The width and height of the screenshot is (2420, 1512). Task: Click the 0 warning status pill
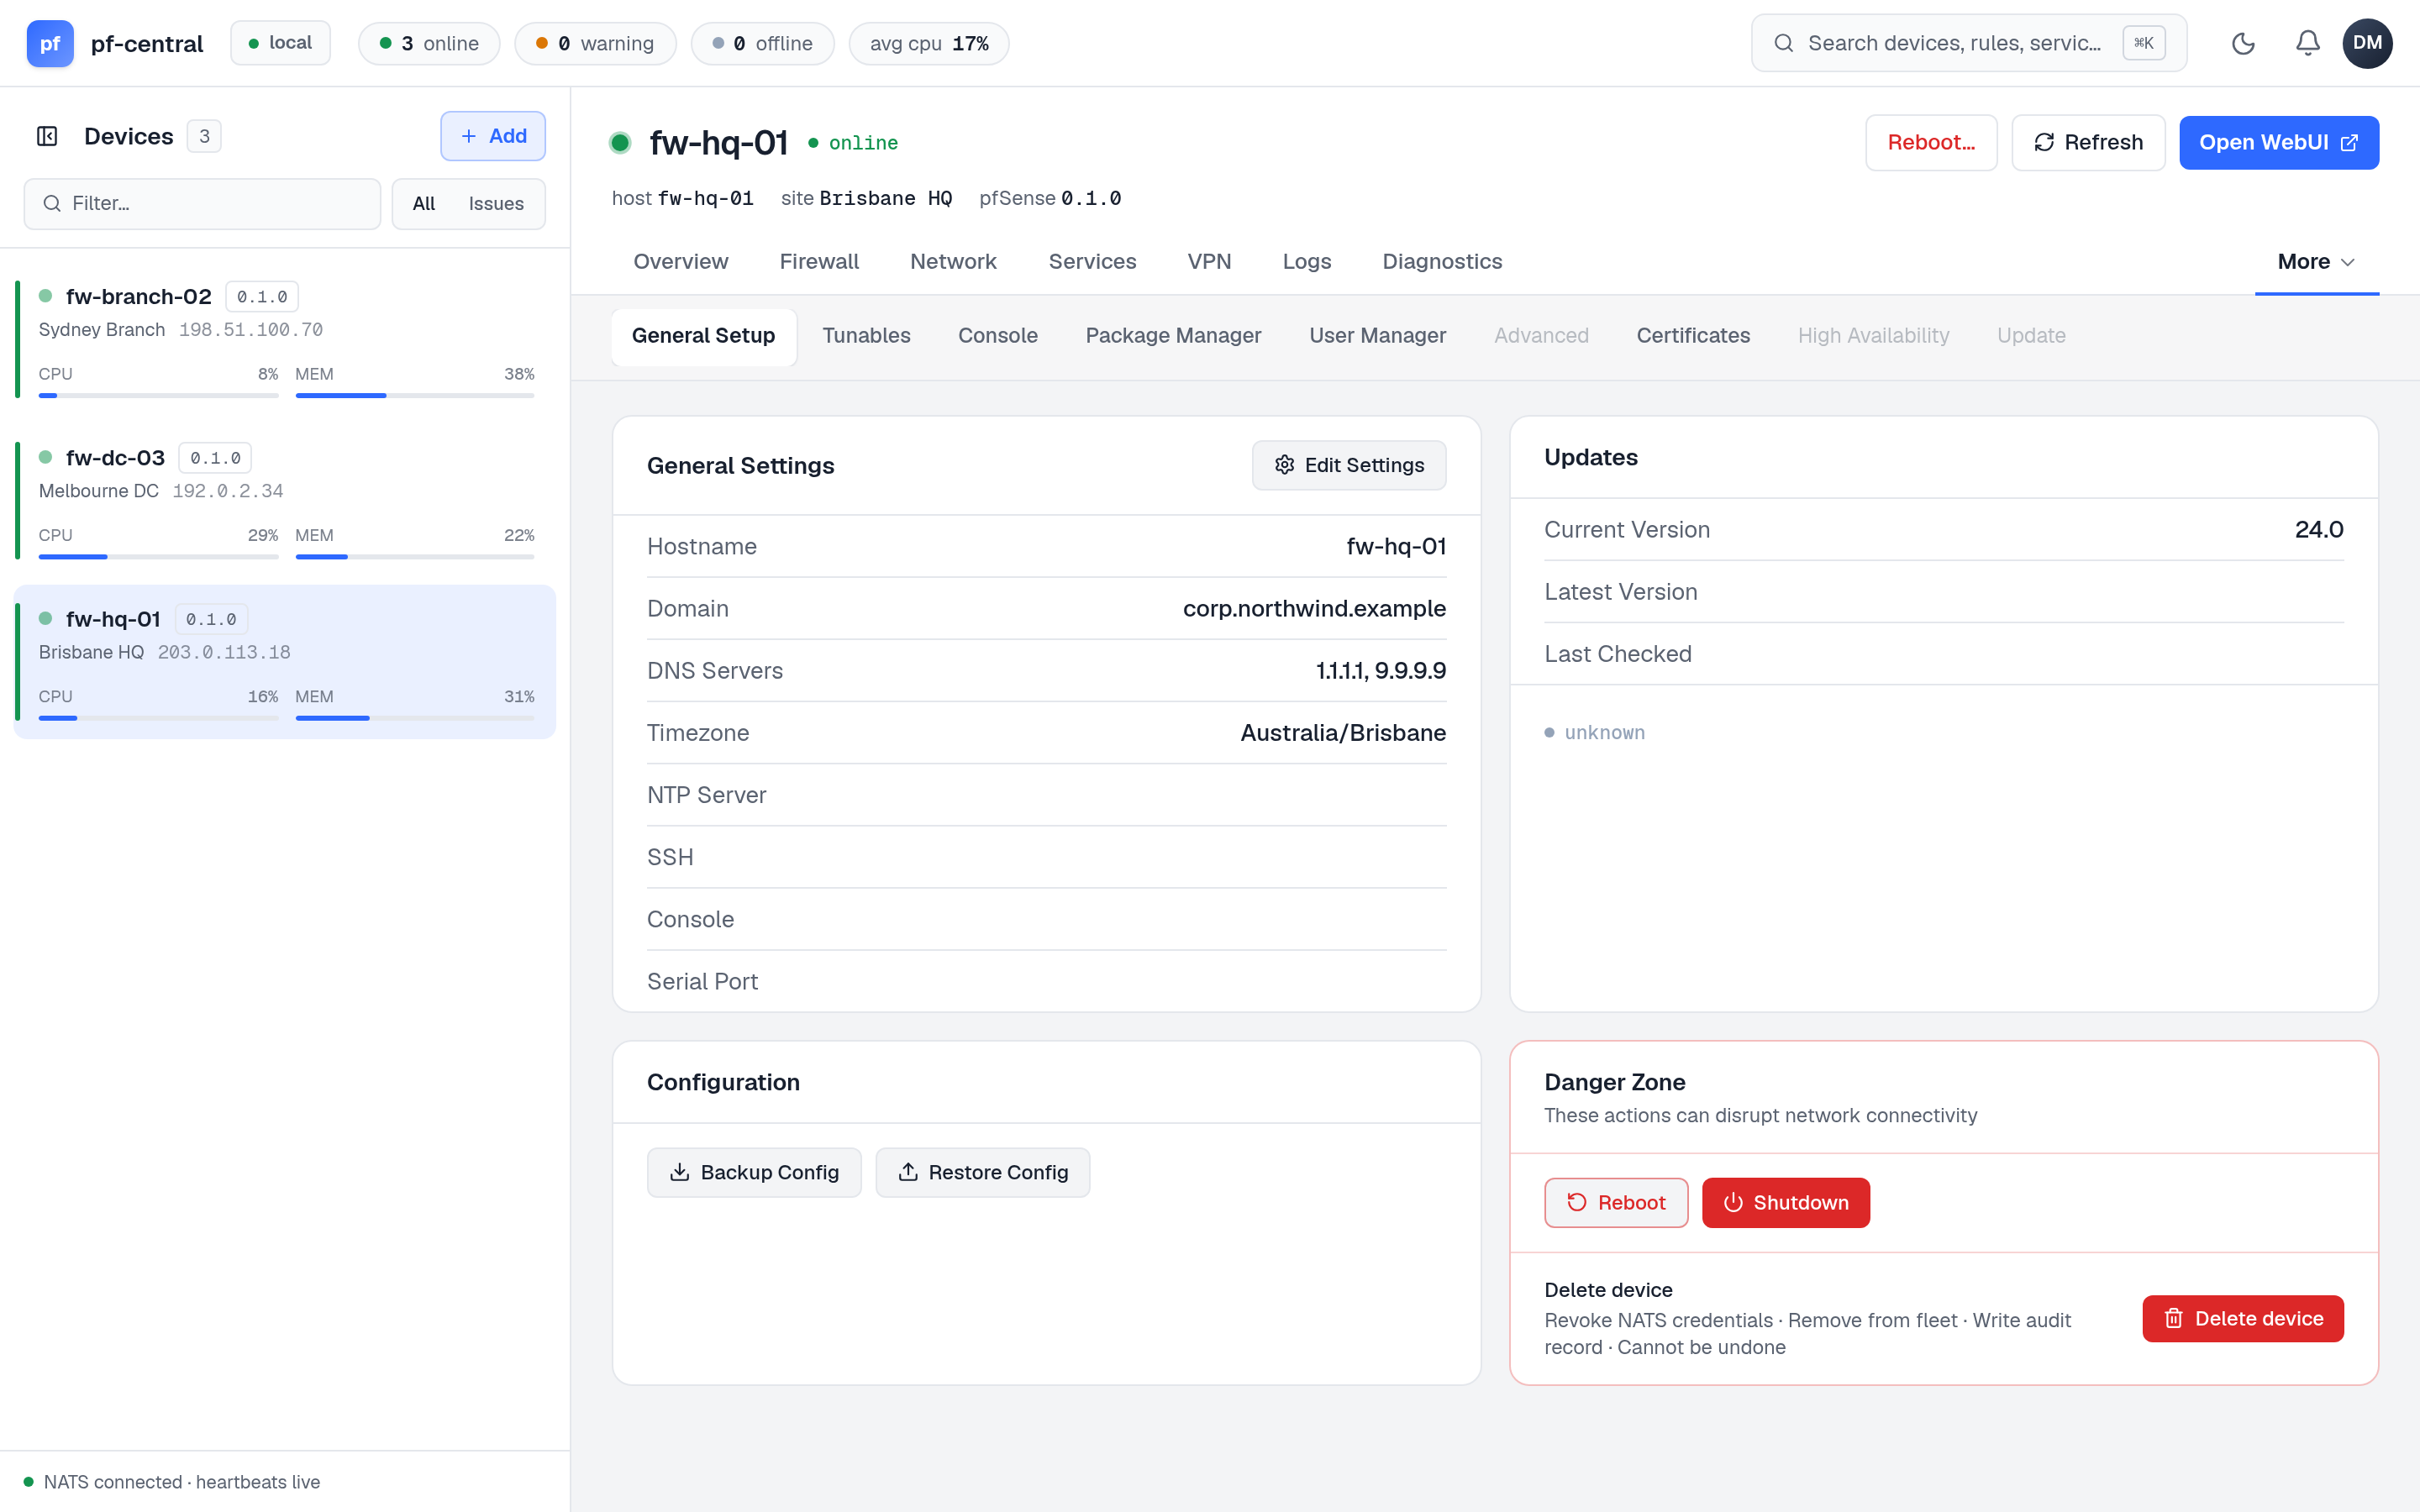point(595,43)
